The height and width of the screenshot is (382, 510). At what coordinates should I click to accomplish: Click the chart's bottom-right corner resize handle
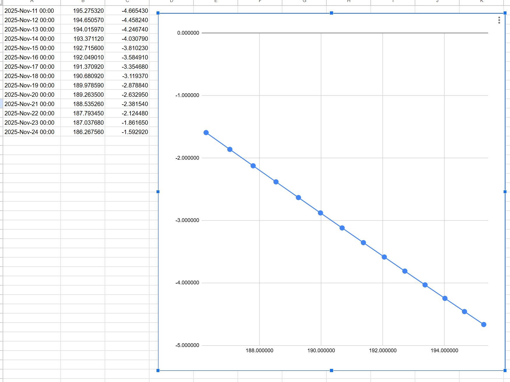click(x=505, y=370)
